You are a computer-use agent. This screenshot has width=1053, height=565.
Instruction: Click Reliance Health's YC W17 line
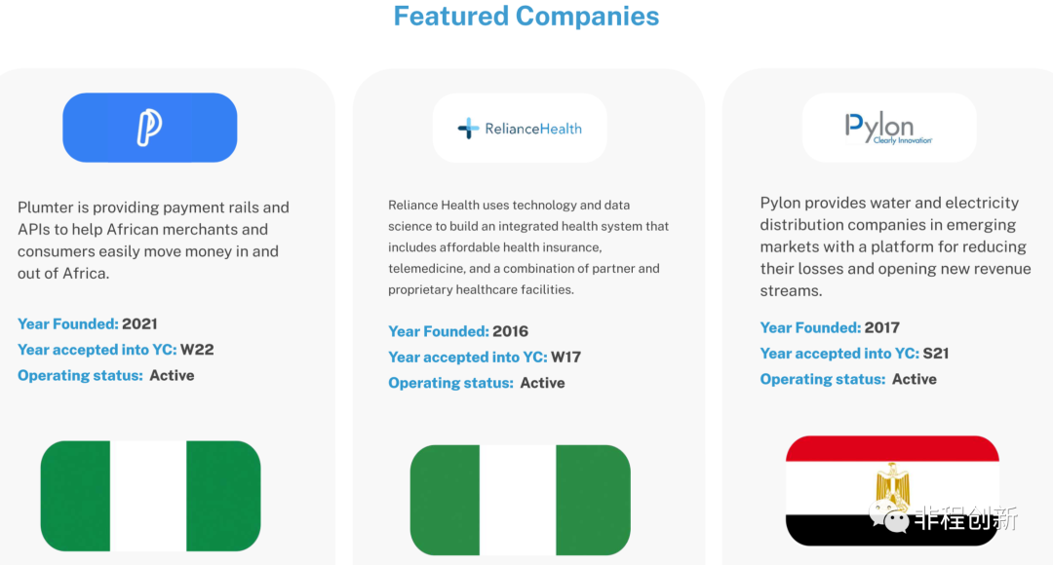(x=485, y=357)
